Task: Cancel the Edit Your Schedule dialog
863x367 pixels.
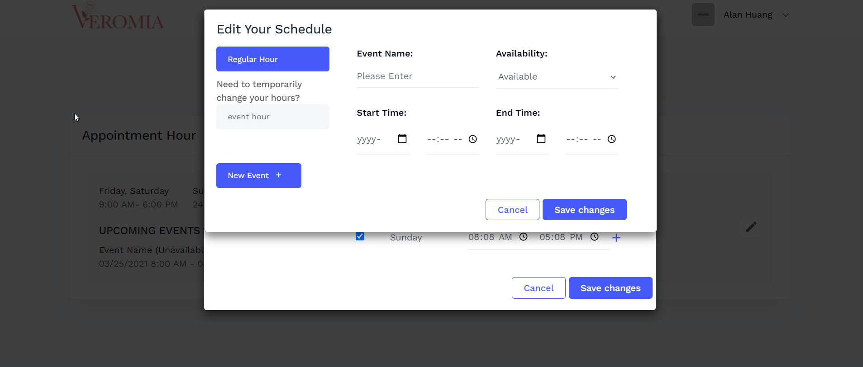Action: click(513, 210)
